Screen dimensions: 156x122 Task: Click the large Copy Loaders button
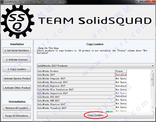coord(95,115)
